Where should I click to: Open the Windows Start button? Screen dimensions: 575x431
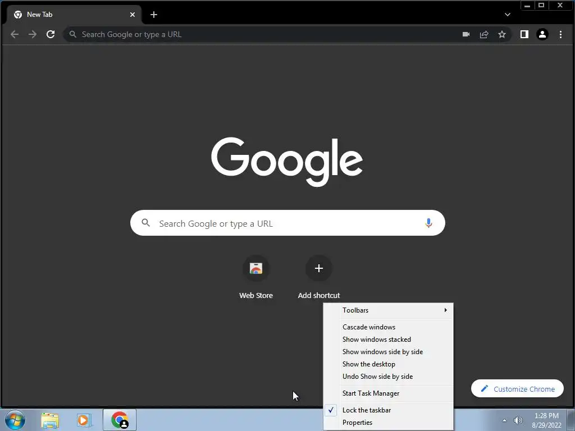click(x=15, y=420)
